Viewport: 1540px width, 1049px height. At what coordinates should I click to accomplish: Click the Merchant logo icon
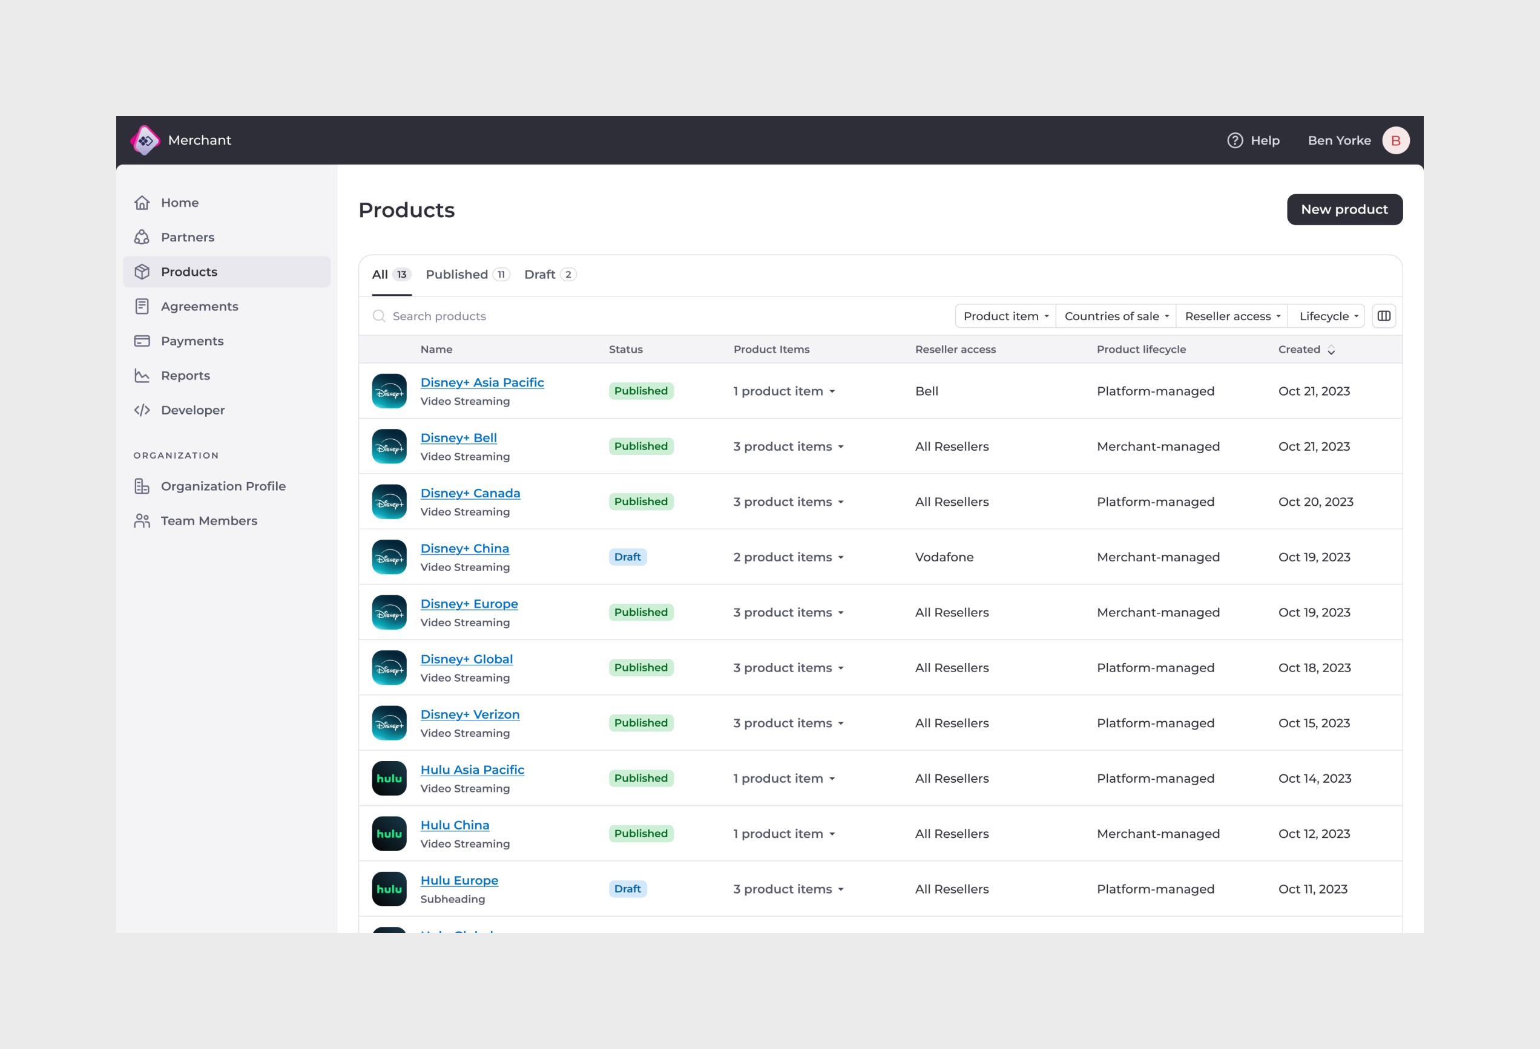[x=145, y=140]
